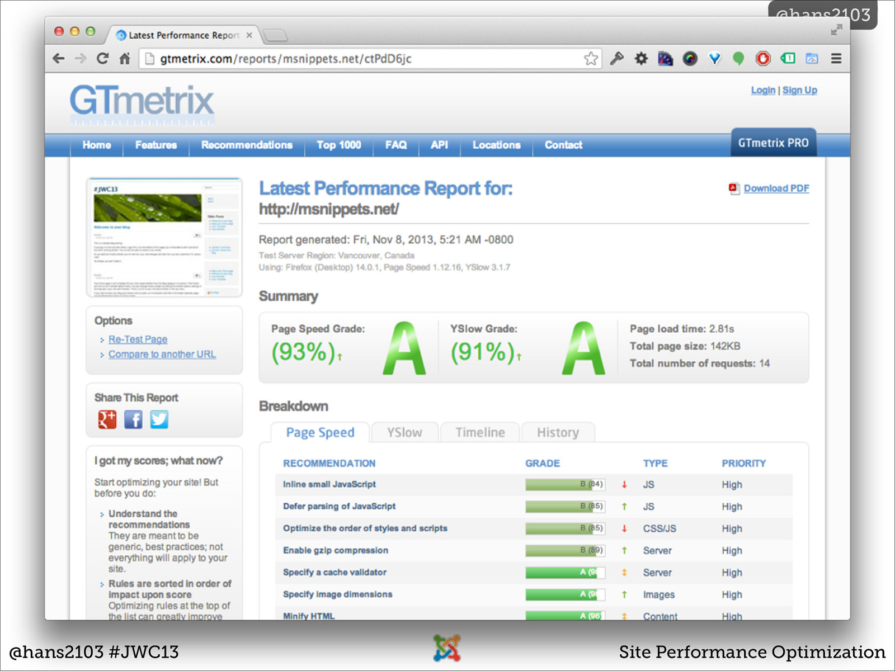
Task: Click grade bar for Specify image dimensions
Action: point(565,594)
